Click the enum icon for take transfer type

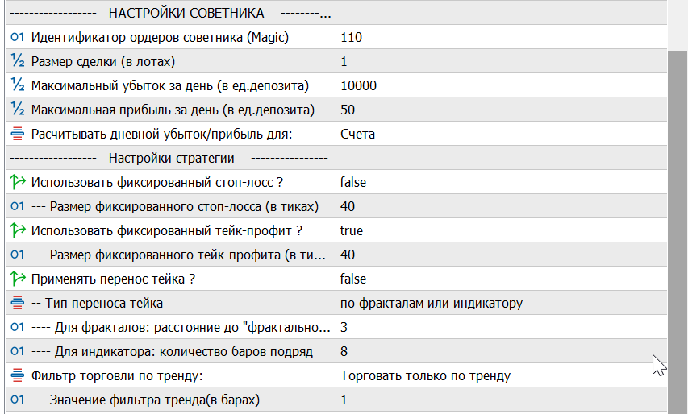point(18,303)
